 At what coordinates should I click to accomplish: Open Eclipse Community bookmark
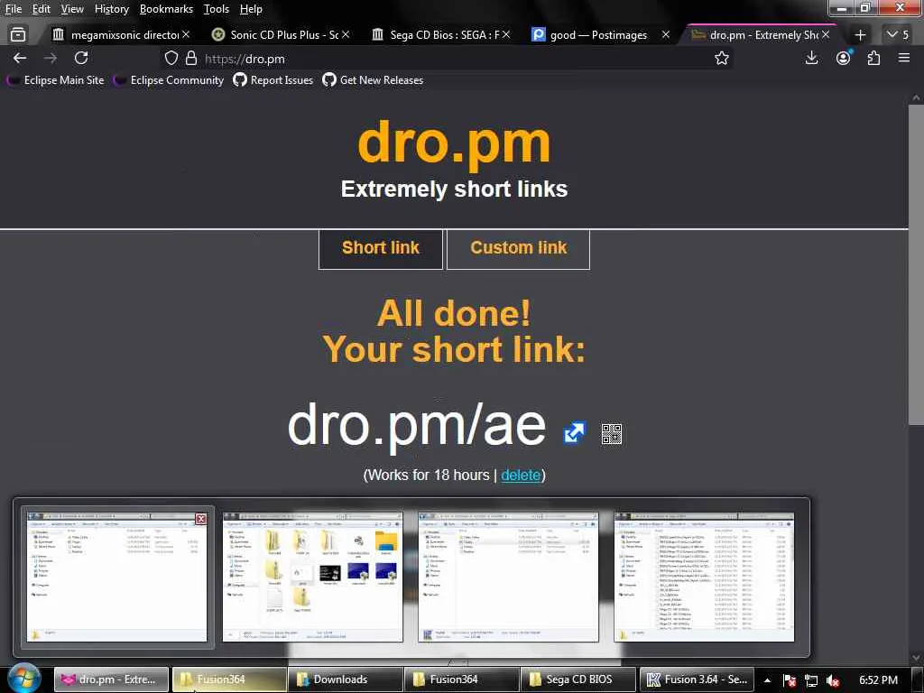coord(169,80)
